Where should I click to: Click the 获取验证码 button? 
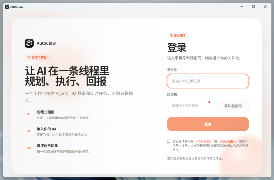[233, 106]
